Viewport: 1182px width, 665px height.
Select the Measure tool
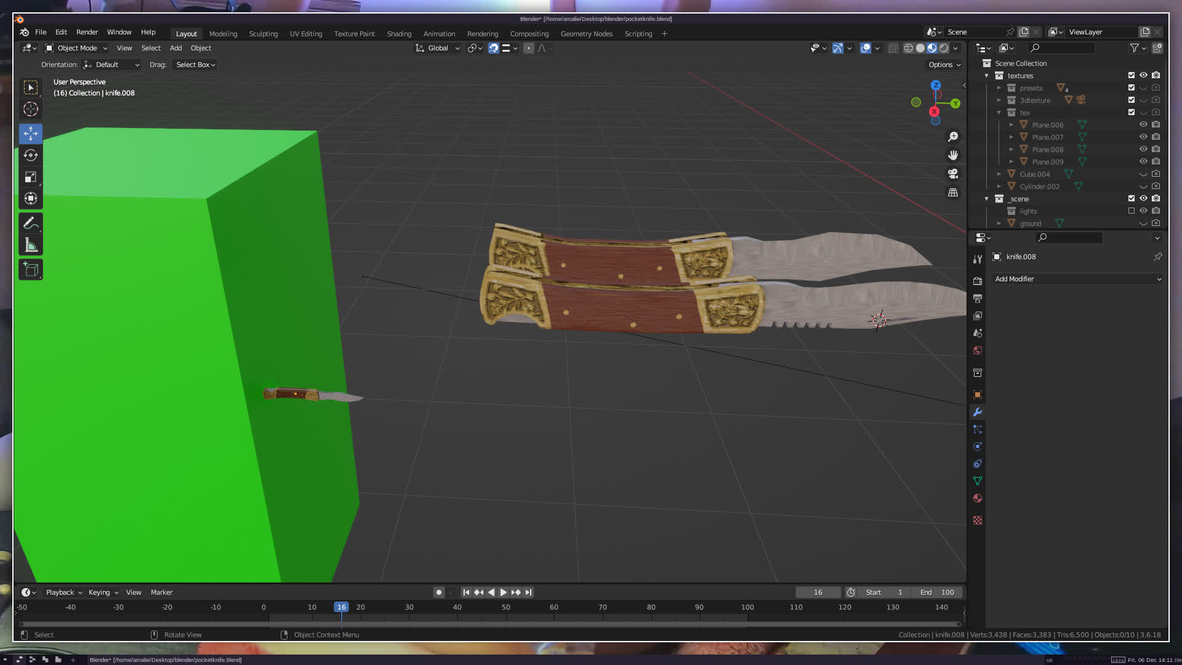[x=31, y=246]
